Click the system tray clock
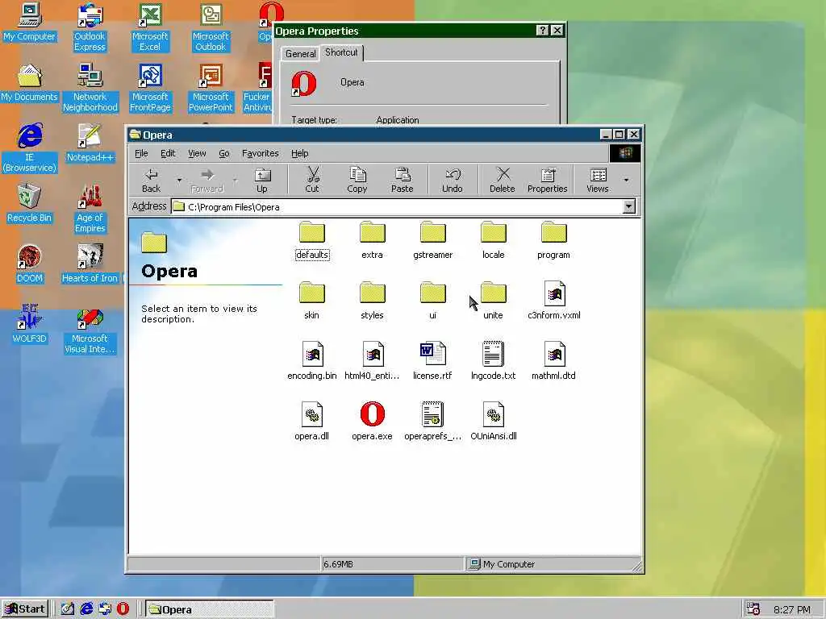Image resolution: width=826 pixels, height=619 pixels. coord(792,609)
